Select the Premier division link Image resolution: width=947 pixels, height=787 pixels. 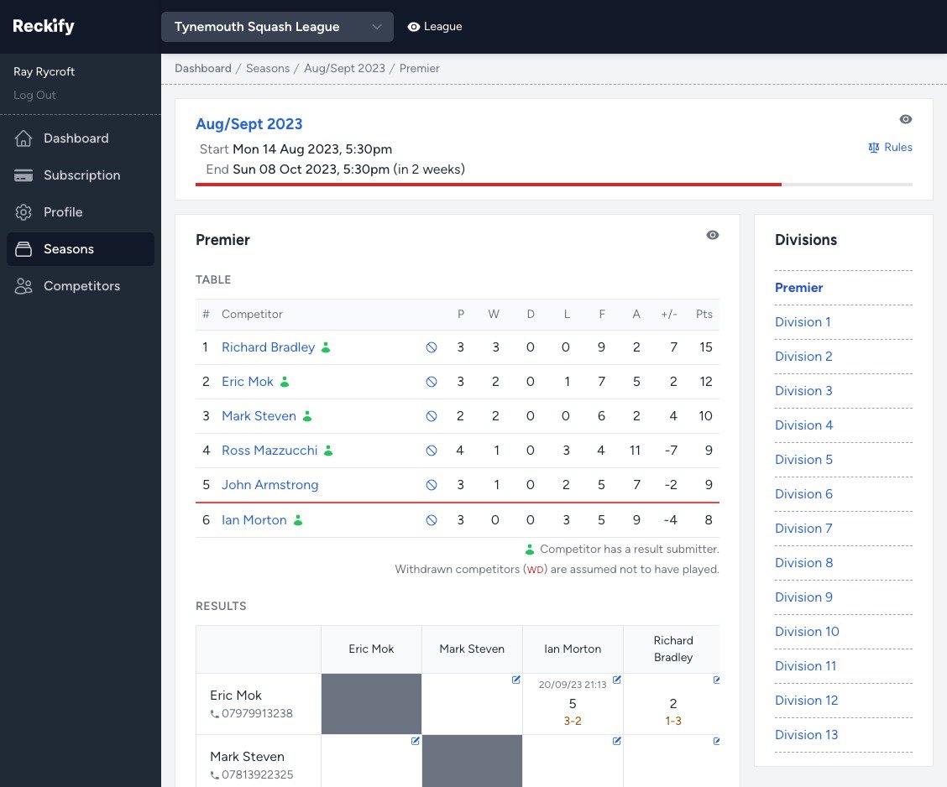click(x=798, y=287)
